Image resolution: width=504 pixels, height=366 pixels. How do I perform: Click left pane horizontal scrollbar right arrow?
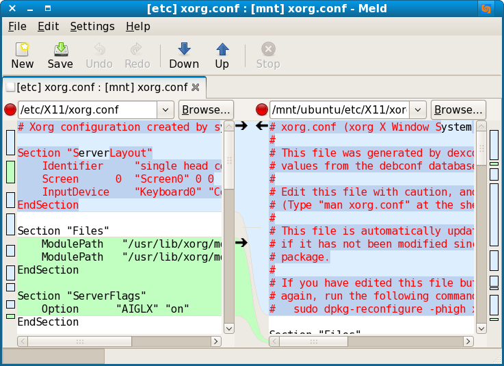coord(216,341)
